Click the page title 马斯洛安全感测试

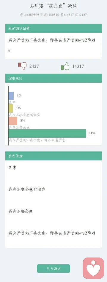pos(53,6)
